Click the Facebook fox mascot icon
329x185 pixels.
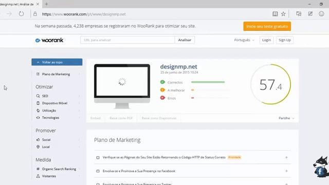320,166
